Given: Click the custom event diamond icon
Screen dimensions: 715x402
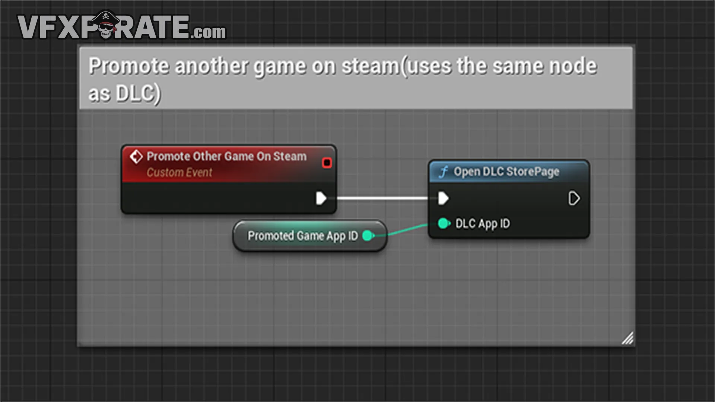Looking at the screenshot, I should click(136, 157).
